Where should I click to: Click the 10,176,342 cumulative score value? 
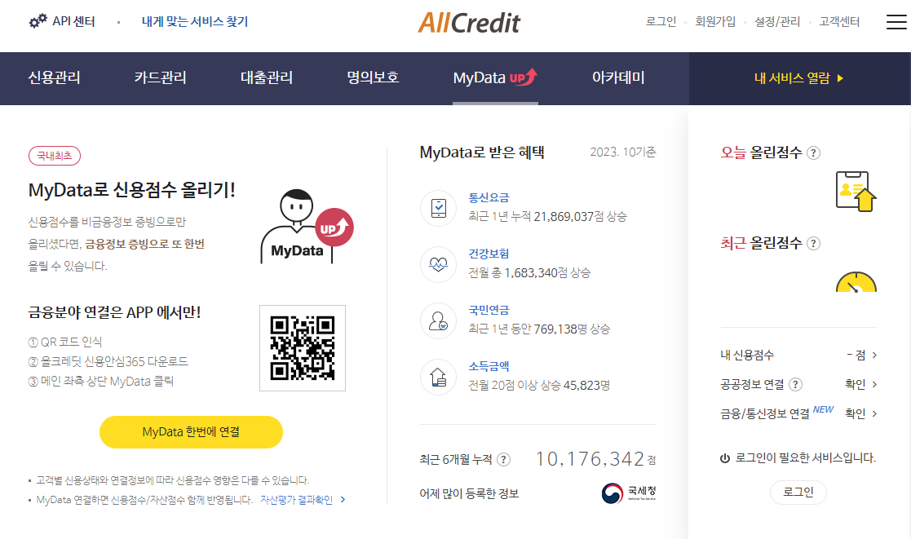(590, 459)
